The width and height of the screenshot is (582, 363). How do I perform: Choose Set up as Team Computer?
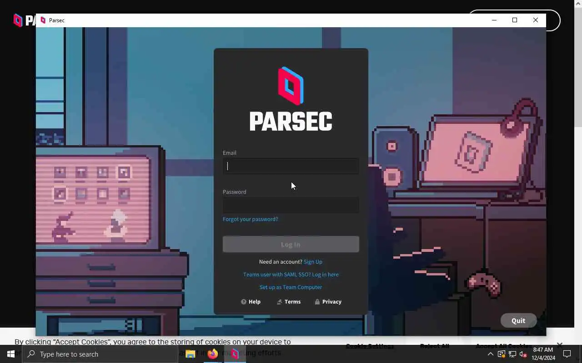pos(291,287)
